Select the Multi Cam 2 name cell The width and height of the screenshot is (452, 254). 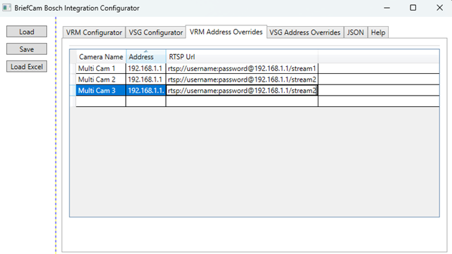tap(101, 80)
